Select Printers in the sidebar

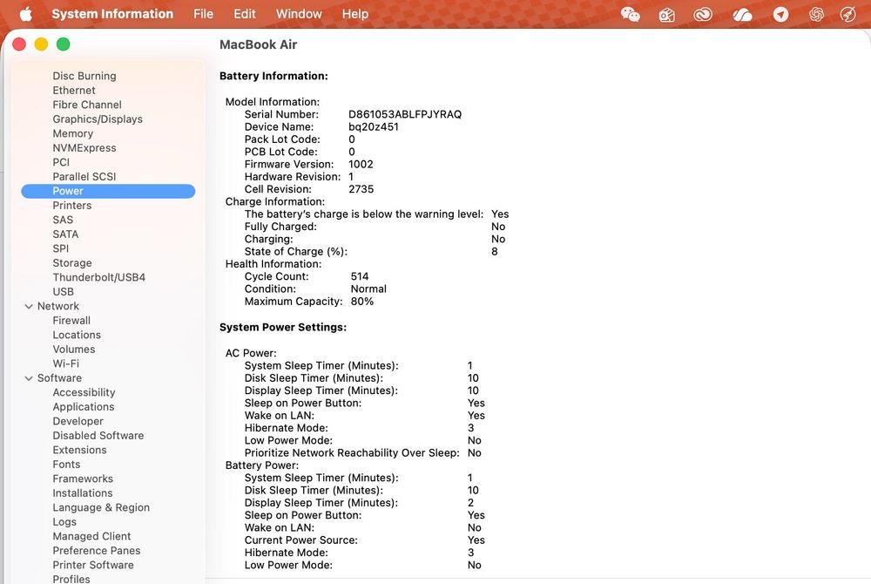72,206
